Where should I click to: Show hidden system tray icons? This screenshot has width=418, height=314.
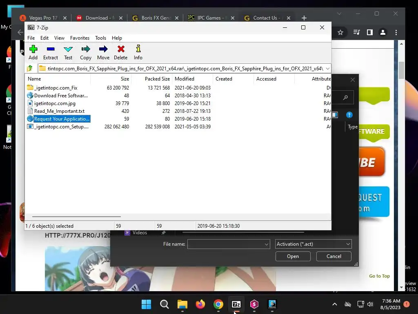pyautogui.click(x=335, y=304)
